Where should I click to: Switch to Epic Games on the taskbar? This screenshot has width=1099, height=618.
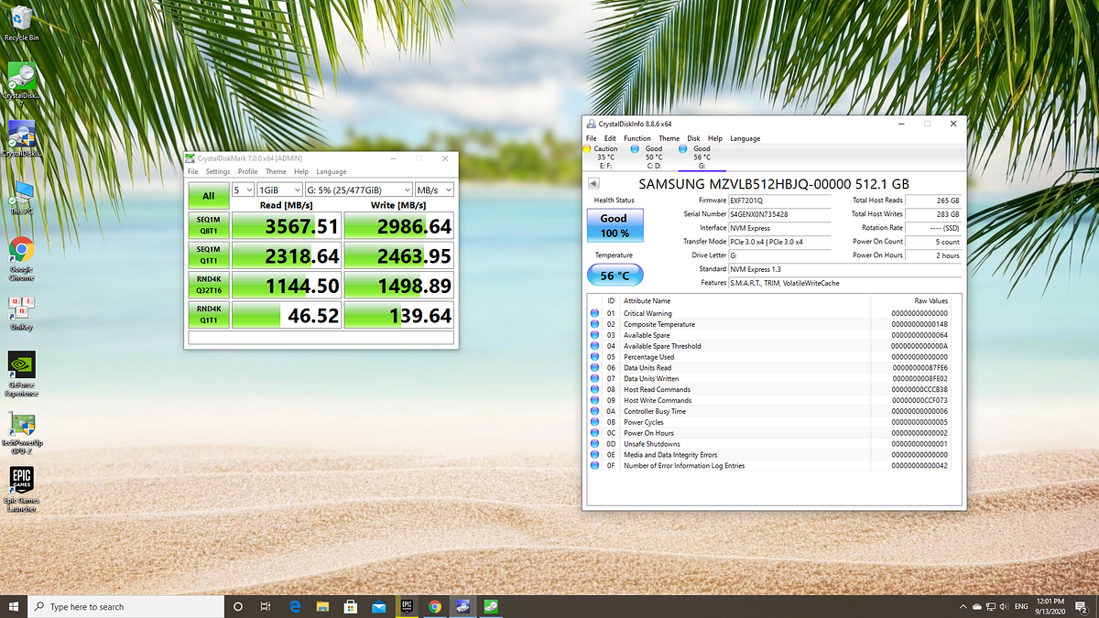(x=407, y=606)
